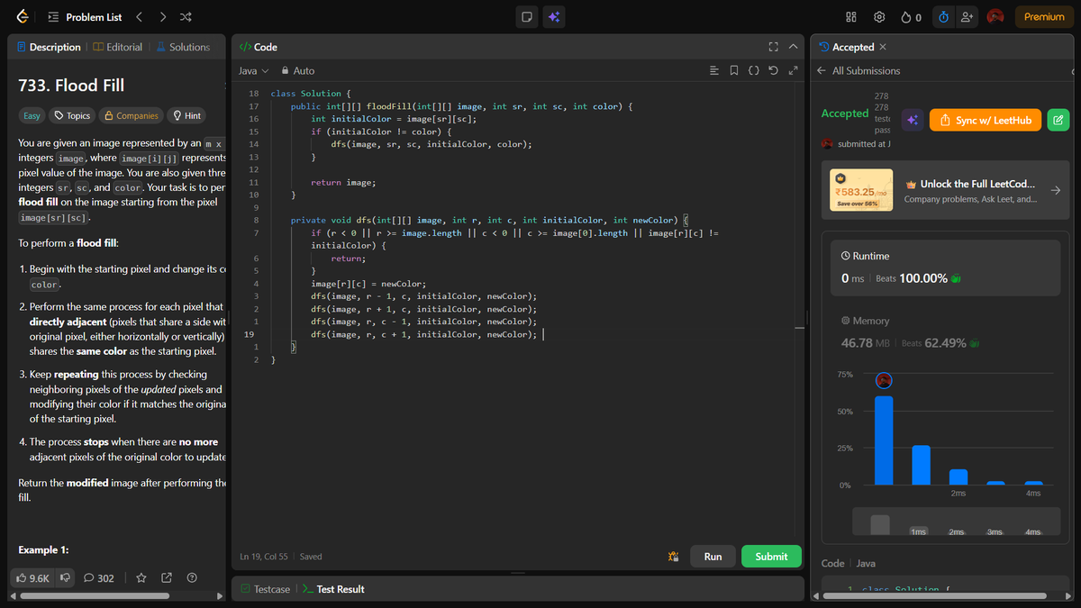
Task: Go back to All Submissions
Action: point(858,70)
